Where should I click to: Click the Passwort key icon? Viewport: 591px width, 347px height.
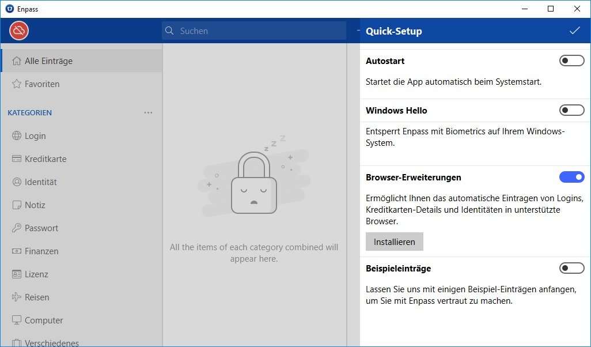click(x=16, y=228)
